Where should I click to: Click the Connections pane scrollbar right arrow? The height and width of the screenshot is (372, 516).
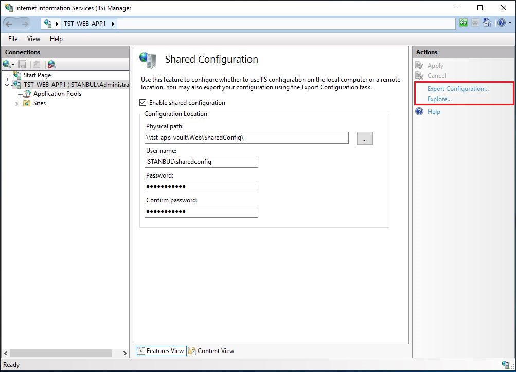(124, 353)
